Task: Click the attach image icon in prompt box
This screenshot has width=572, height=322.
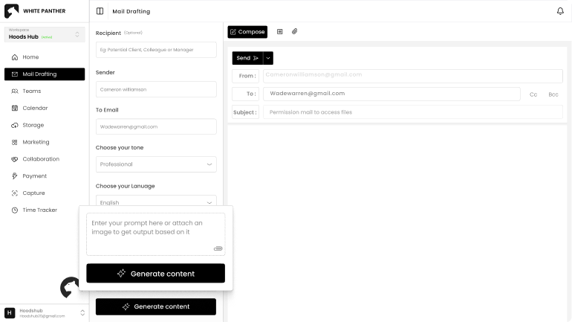Action: [218, 248]
